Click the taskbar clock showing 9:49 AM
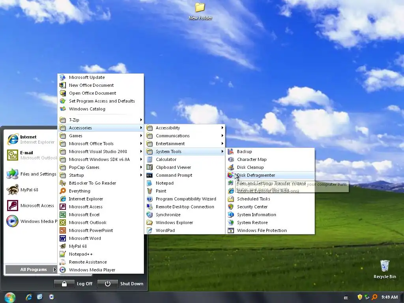Viewport: 404px width, 303px height. point(389,297)
